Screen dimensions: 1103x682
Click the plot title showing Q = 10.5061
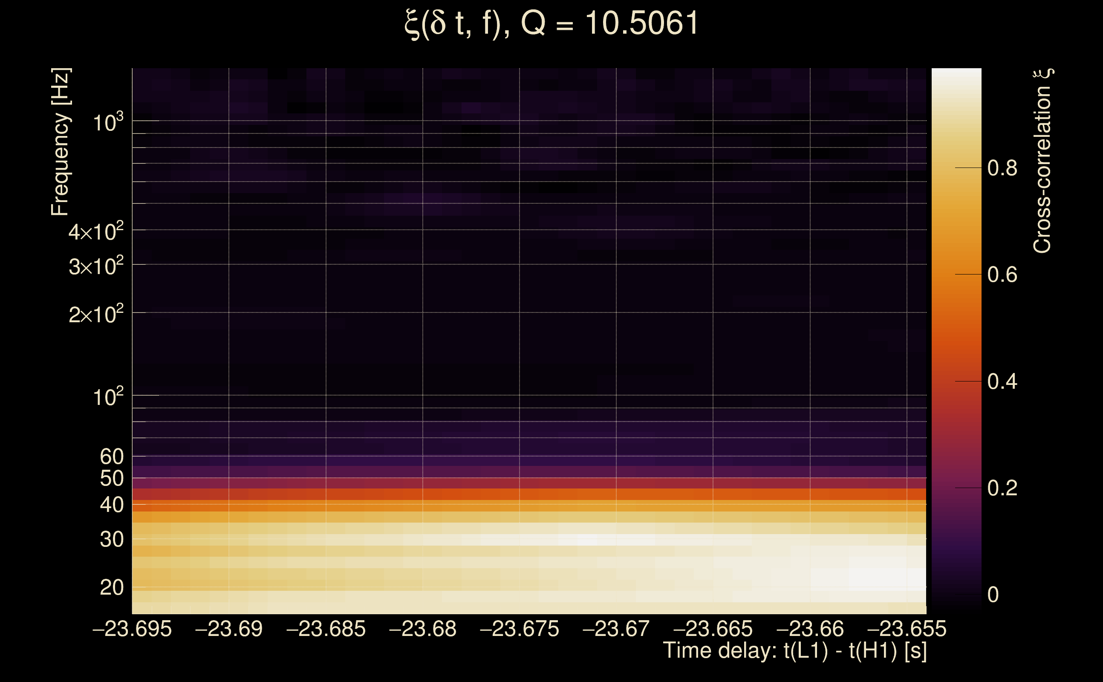coord(551,23)
